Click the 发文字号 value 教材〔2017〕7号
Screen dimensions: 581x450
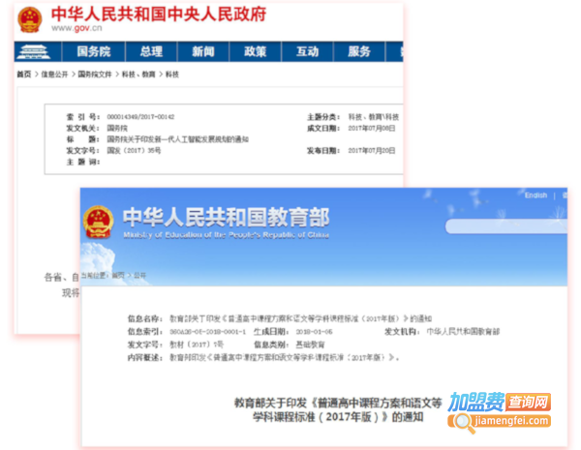(x=197, y=345)
